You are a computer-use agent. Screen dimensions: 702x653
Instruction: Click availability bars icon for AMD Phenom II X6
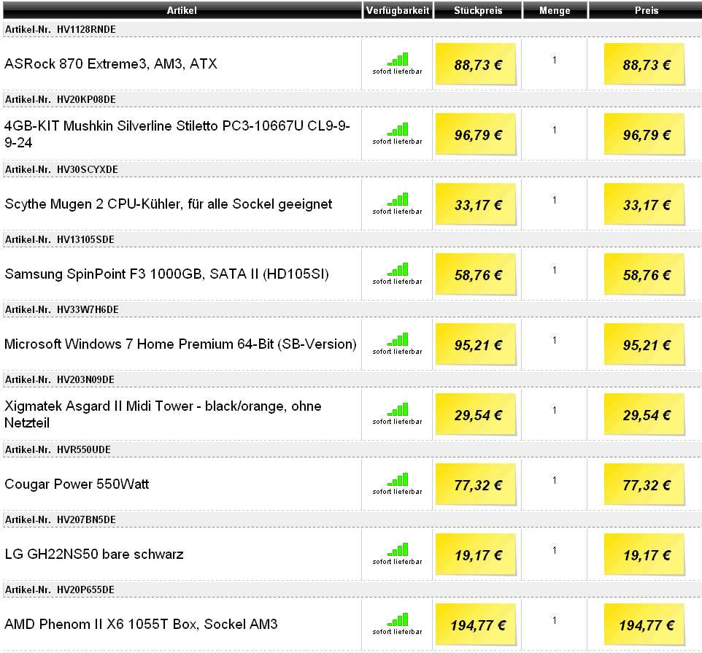tap(398, 619)
